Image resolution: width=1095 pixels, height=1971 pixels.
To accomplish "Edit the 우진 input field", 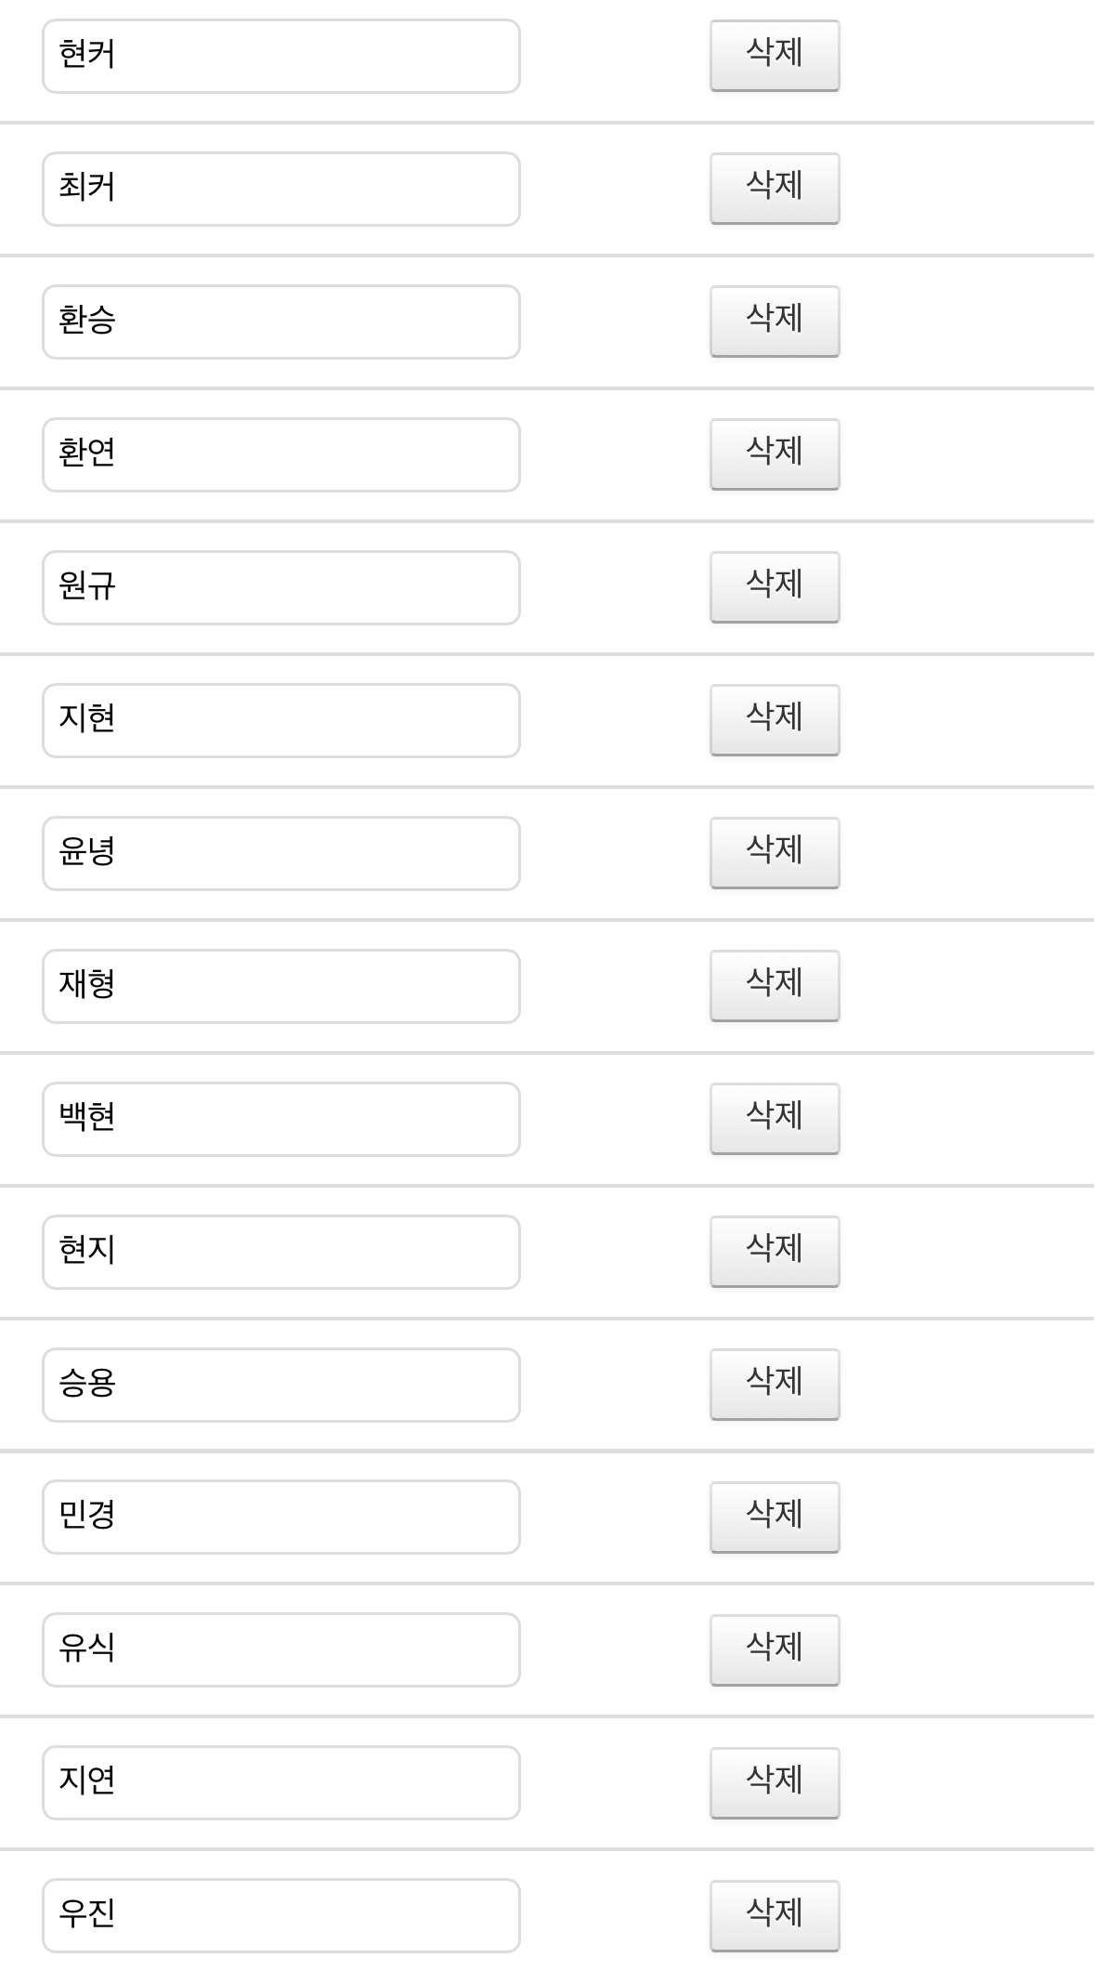I will point(280,1915).
